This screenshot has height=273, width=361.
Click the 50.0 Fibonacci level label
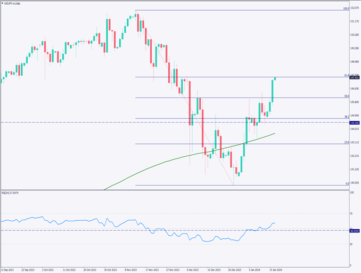tap(347, 96)
